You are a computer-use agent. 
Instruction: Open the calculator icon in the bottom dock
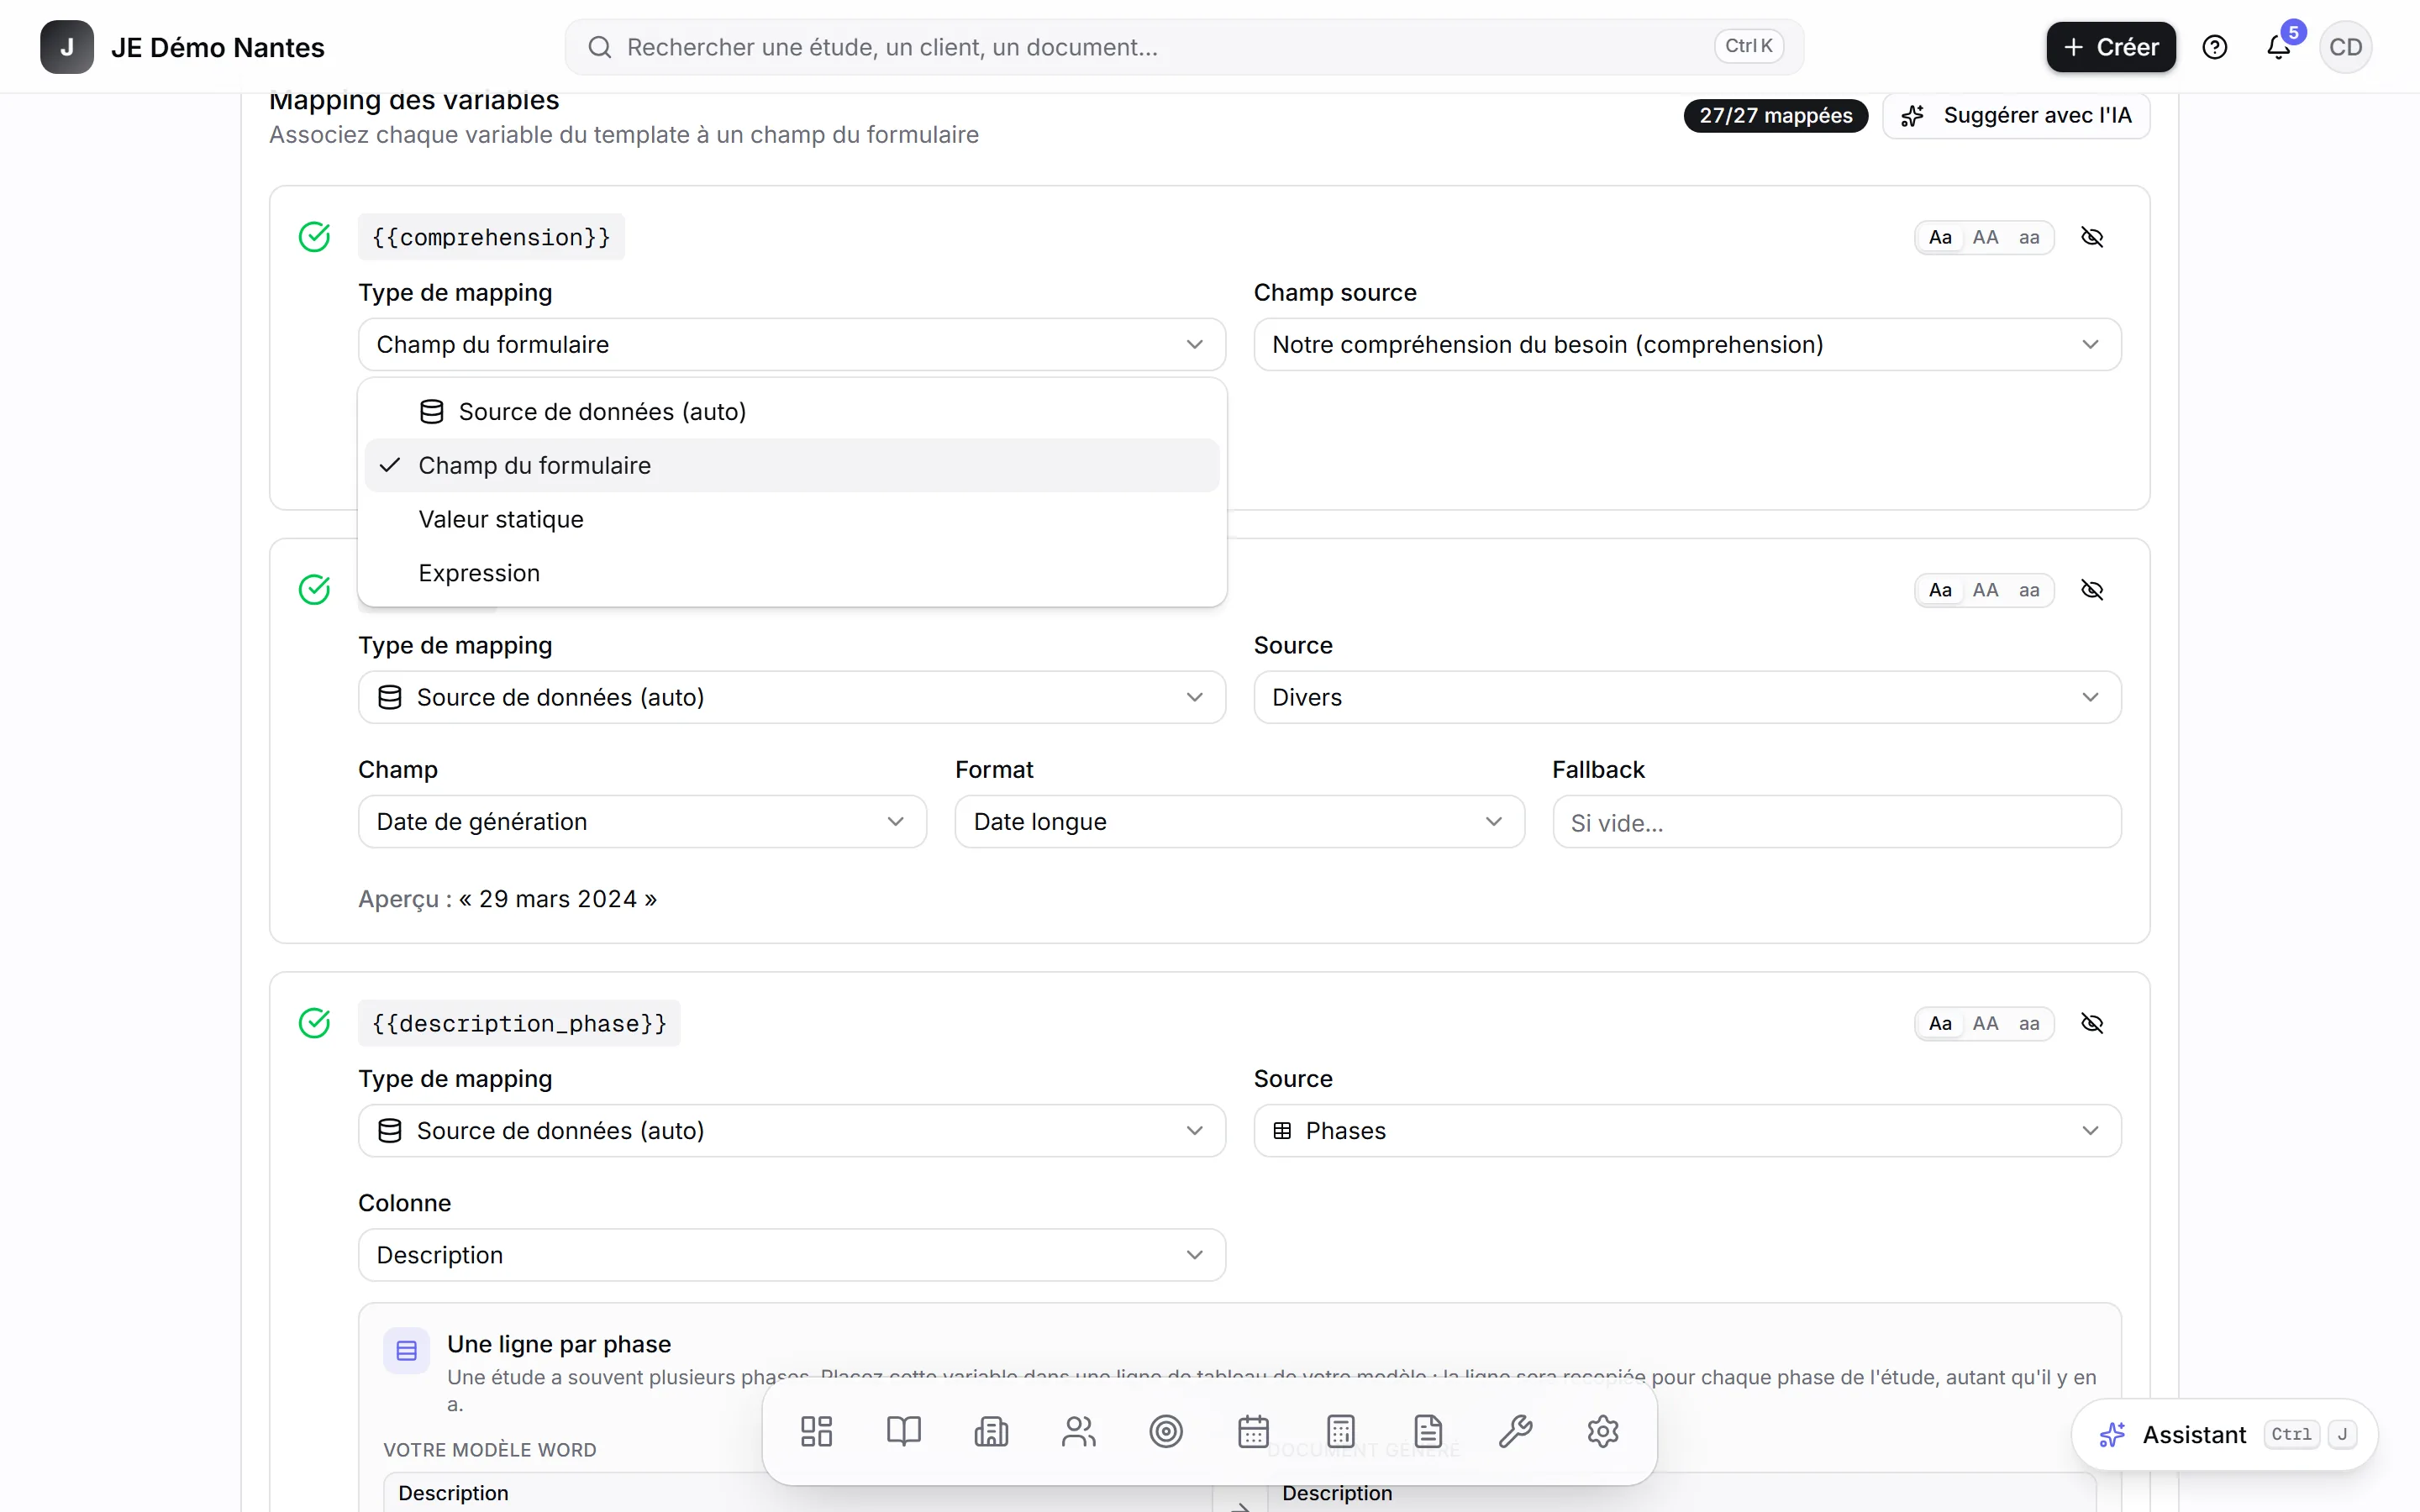1341,1431
